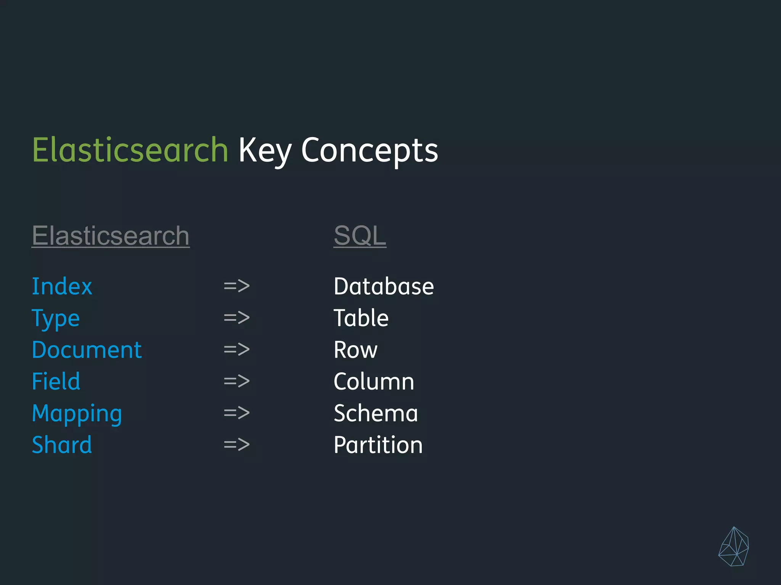Click the arrow next to Shard
Image resolution: width=781 pixels, height=585 pixels.
click(x=236, y=444)
